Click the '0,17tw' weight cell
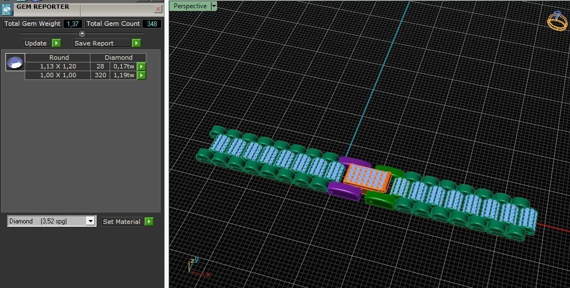Image resolution: width=570 pixels, height=288 pixels. [124, 66]
